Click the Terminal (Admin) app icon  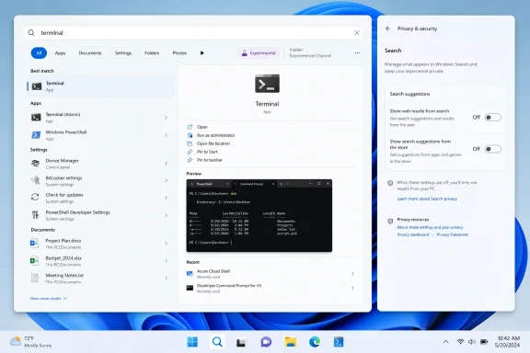pos(36,118)
